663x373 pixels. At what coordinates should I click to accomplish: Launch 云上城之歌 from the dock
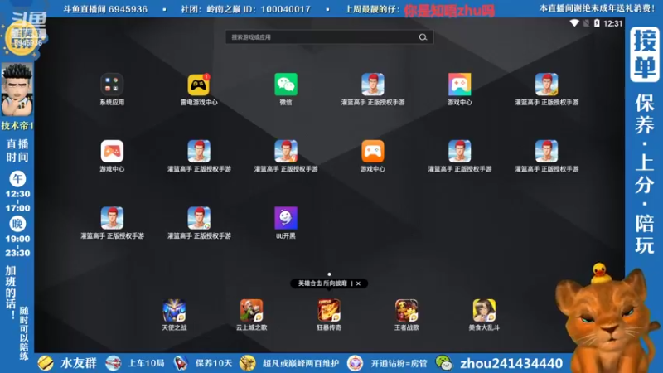point(252,311)
